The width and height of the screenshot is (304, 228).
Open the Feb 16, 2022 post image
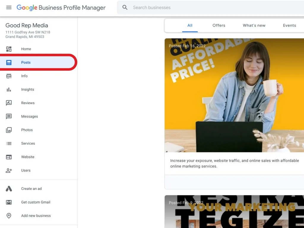coord(234,95)
